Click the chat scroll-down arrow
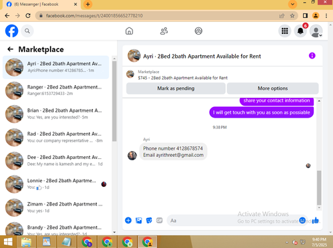 [x=319, y=207]
